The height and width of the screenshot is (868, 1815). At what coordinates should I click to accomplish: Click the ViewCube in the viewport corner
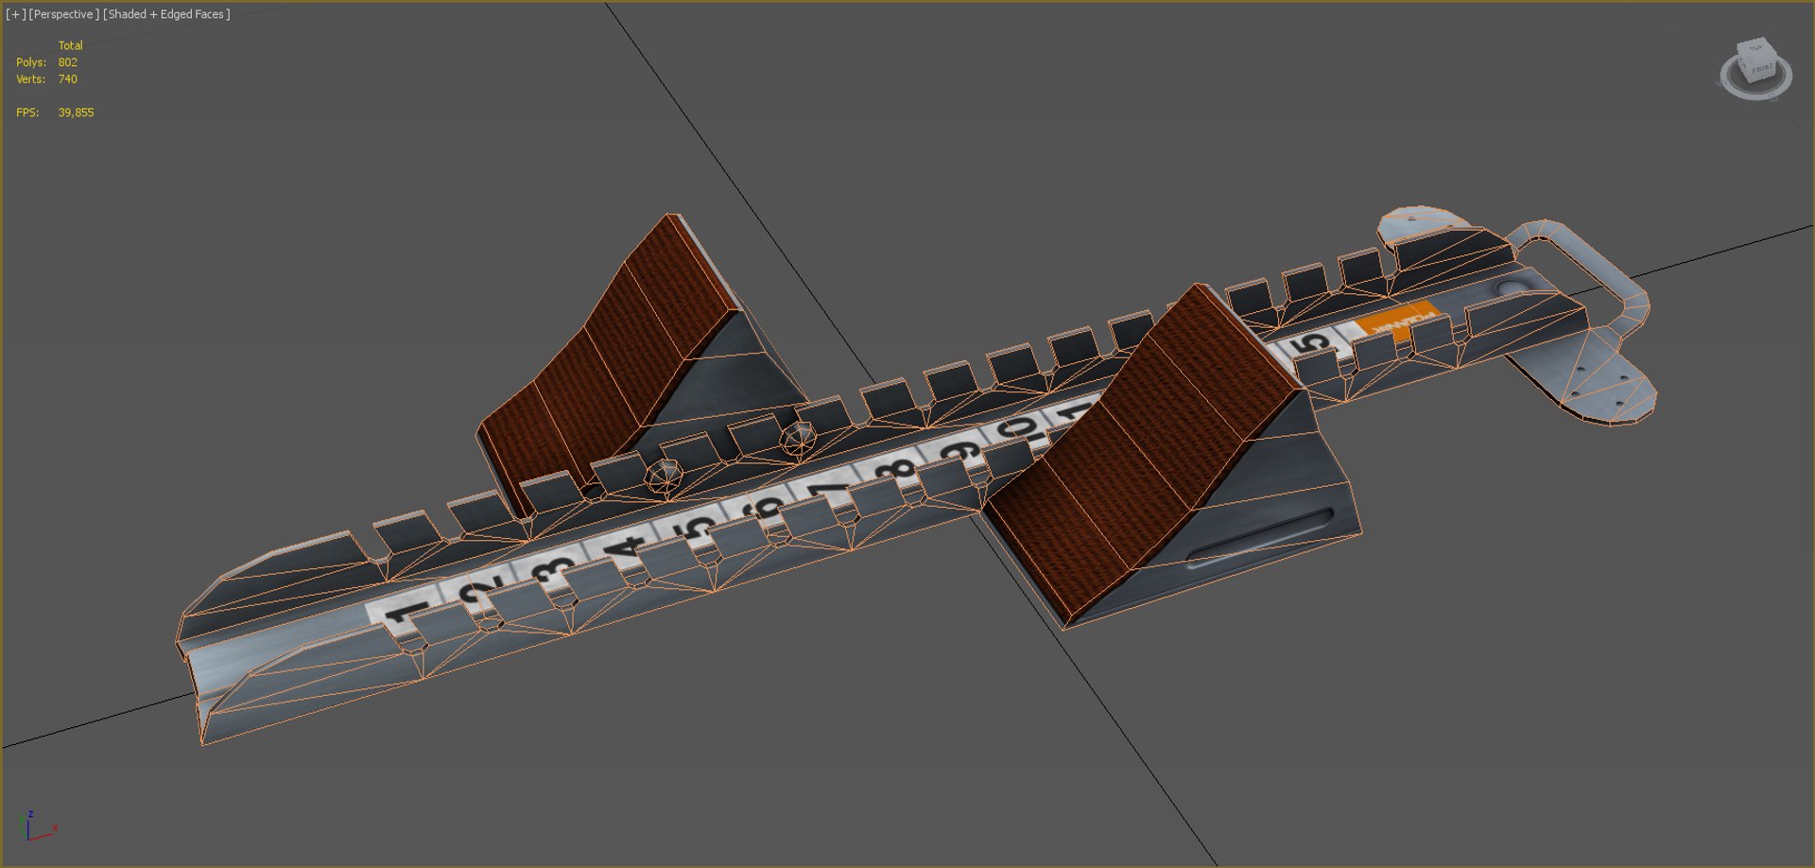(1757, 60)
